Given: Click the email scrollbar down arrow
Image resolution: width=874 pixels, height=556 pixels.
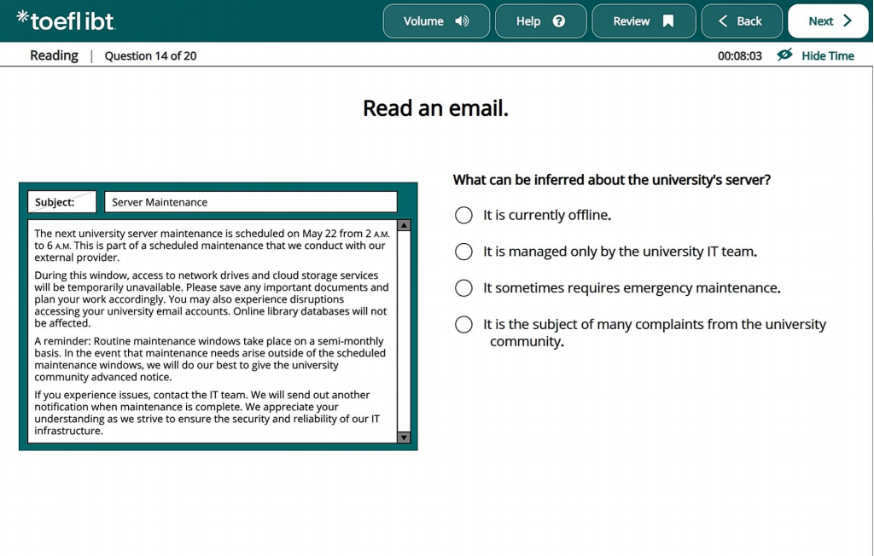Looking at the screenshot, I should tap(404, 437).
